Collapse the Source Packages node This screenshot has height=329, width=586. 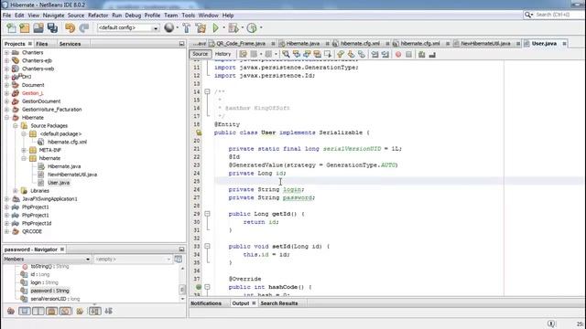click(x=16, y=126)
